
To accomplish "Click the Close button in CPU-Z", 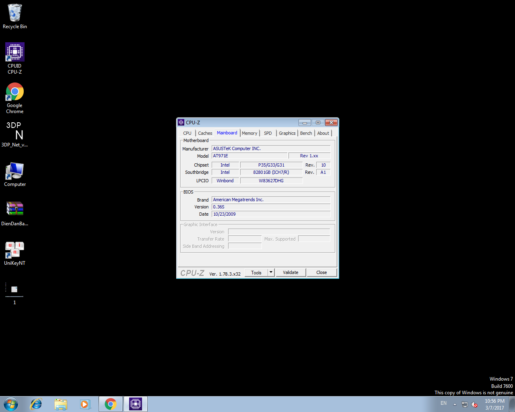I will click(x=322, y=272).
